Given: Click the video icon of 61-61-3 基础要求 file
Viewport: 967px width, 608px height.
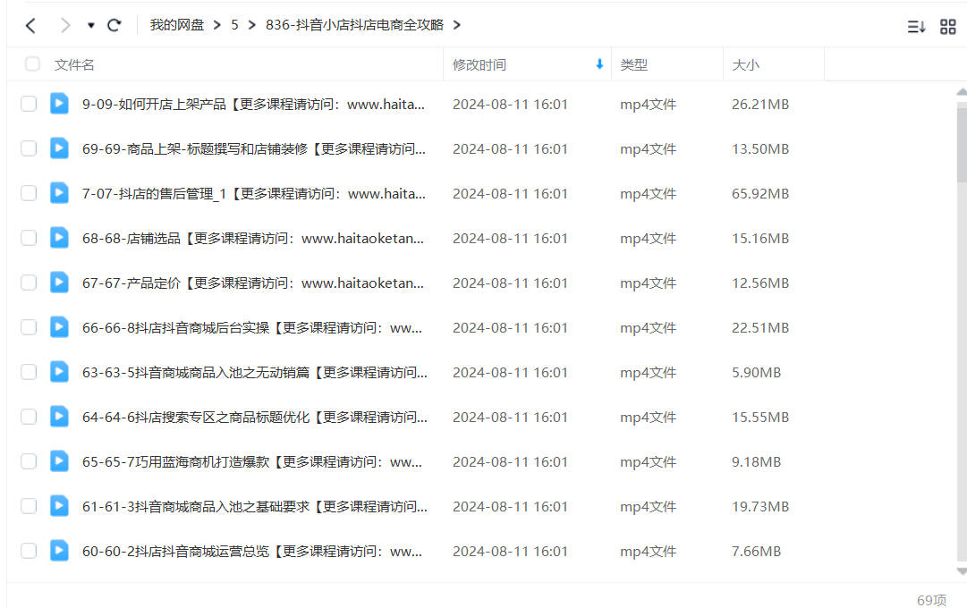Looking at the screenshot, I should click(x=59, y=506).
